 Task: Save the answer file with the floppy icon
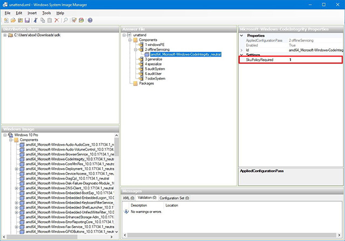click(27, 20)
